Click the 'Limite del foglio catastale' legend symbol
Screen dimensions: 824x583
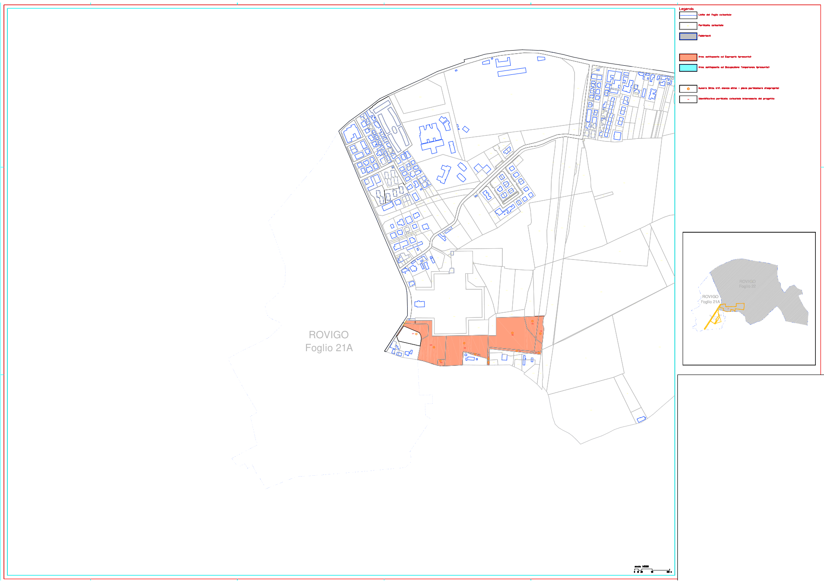click(x=688, y=15)
